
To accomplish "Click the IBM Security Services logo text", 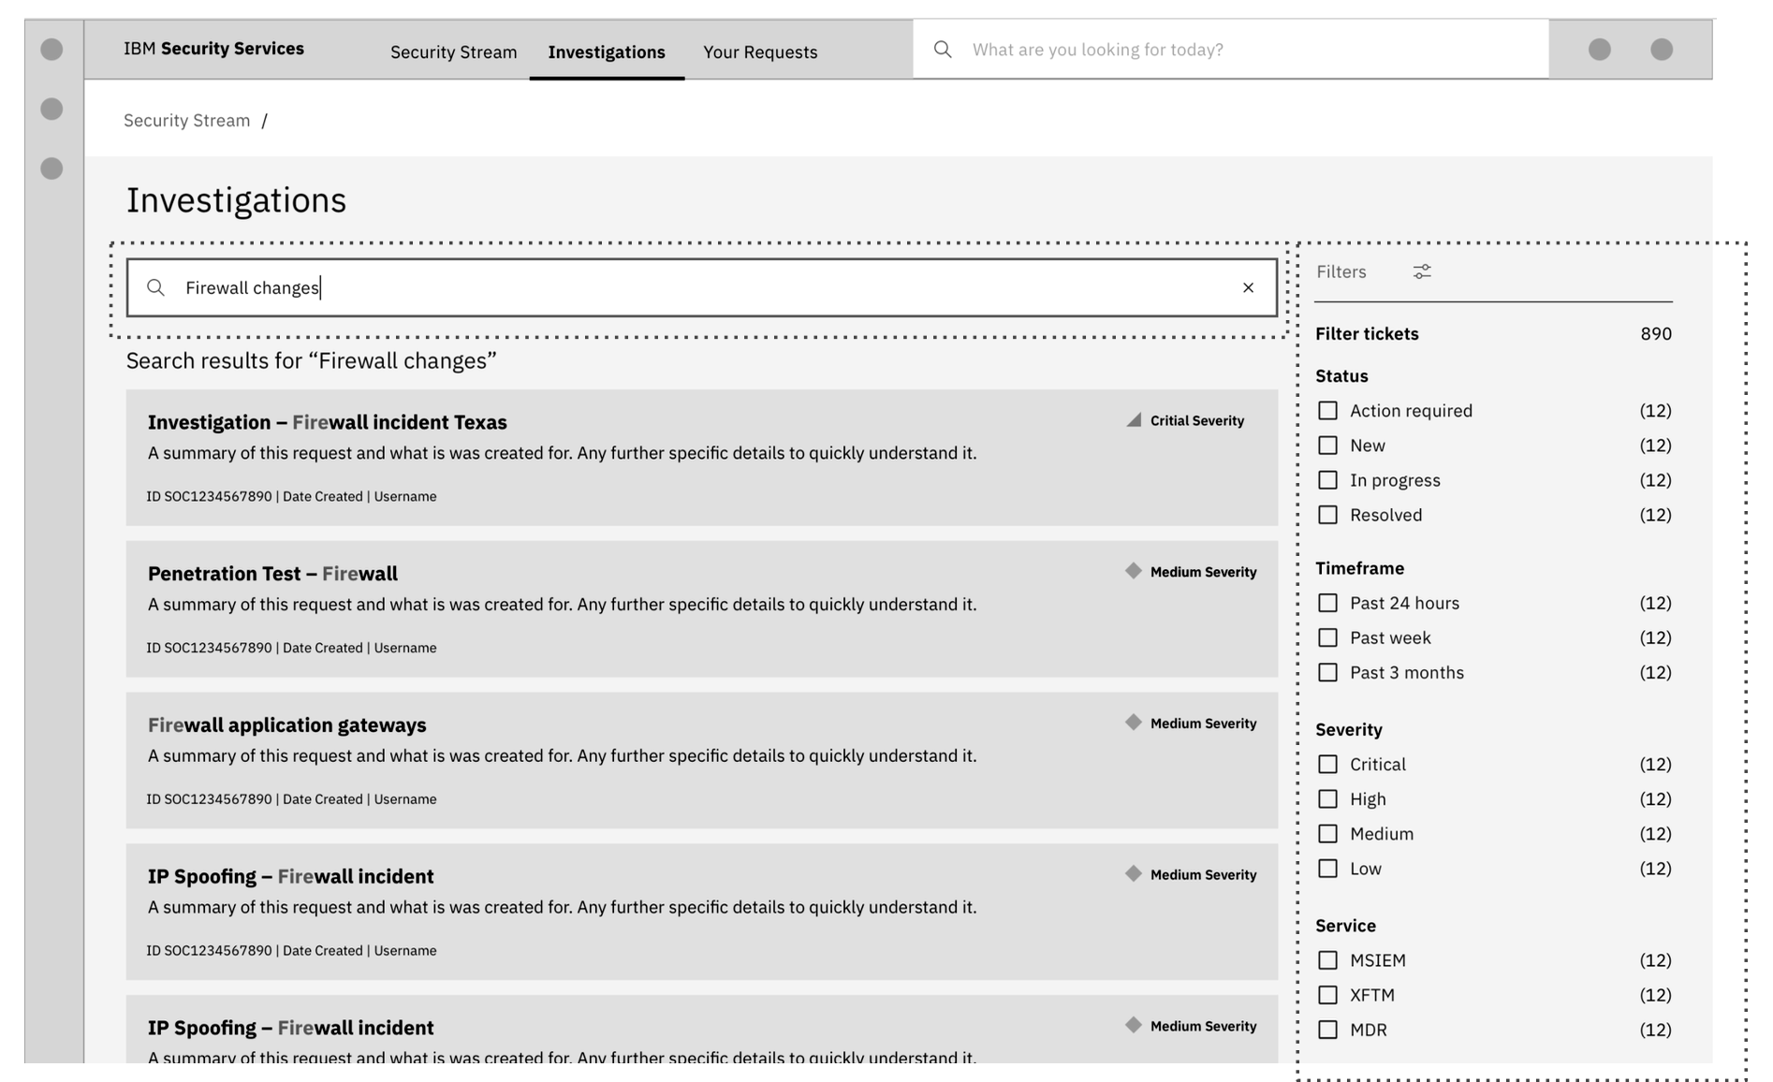I will pyautogui.click(x=213, y=49).
